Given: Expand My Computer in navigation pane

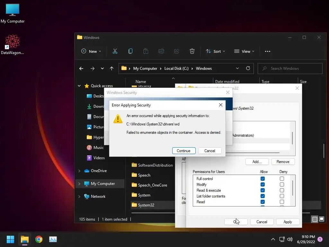Looking at the screenshot, I should pyautogui.click(x=79, y=184).
